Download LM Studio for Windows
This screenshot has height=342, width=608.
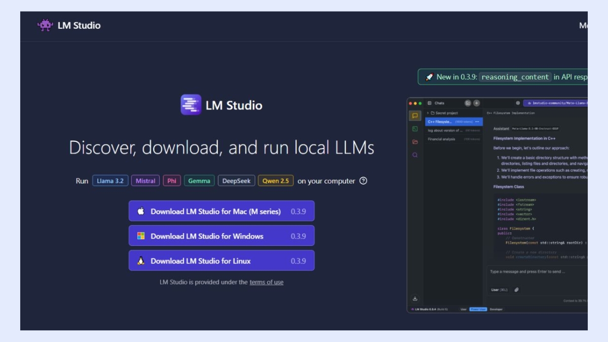(221, 236)
